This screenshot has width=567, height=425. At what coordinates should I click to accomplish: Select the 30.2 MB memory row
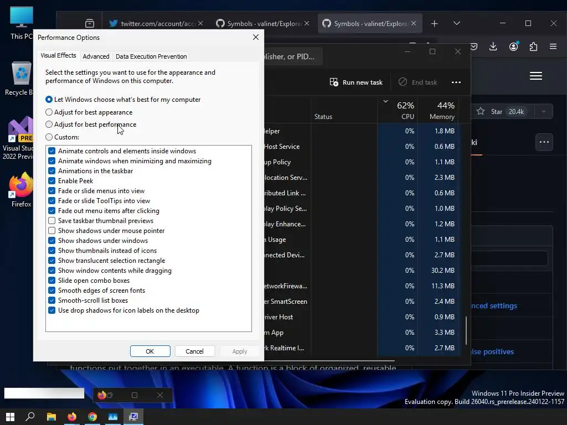(362, 270)
